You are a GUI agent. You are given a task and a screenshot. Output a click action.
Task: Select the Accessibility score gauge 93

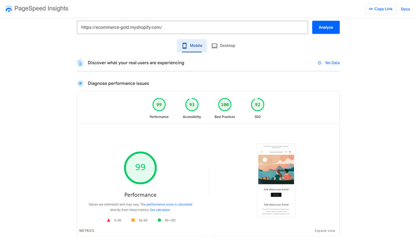click(x=192, y=105)
